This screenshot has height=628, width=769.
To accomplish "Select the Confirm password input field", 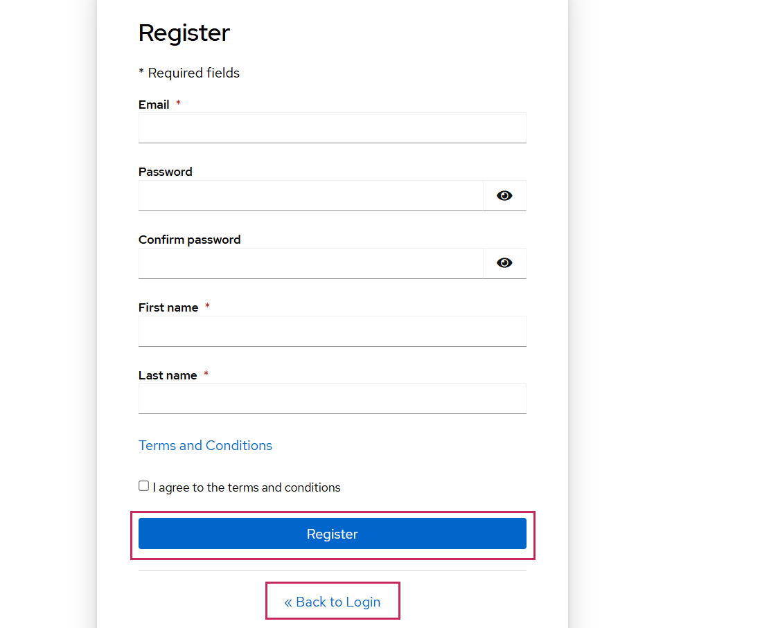I will tap(310, 264).
